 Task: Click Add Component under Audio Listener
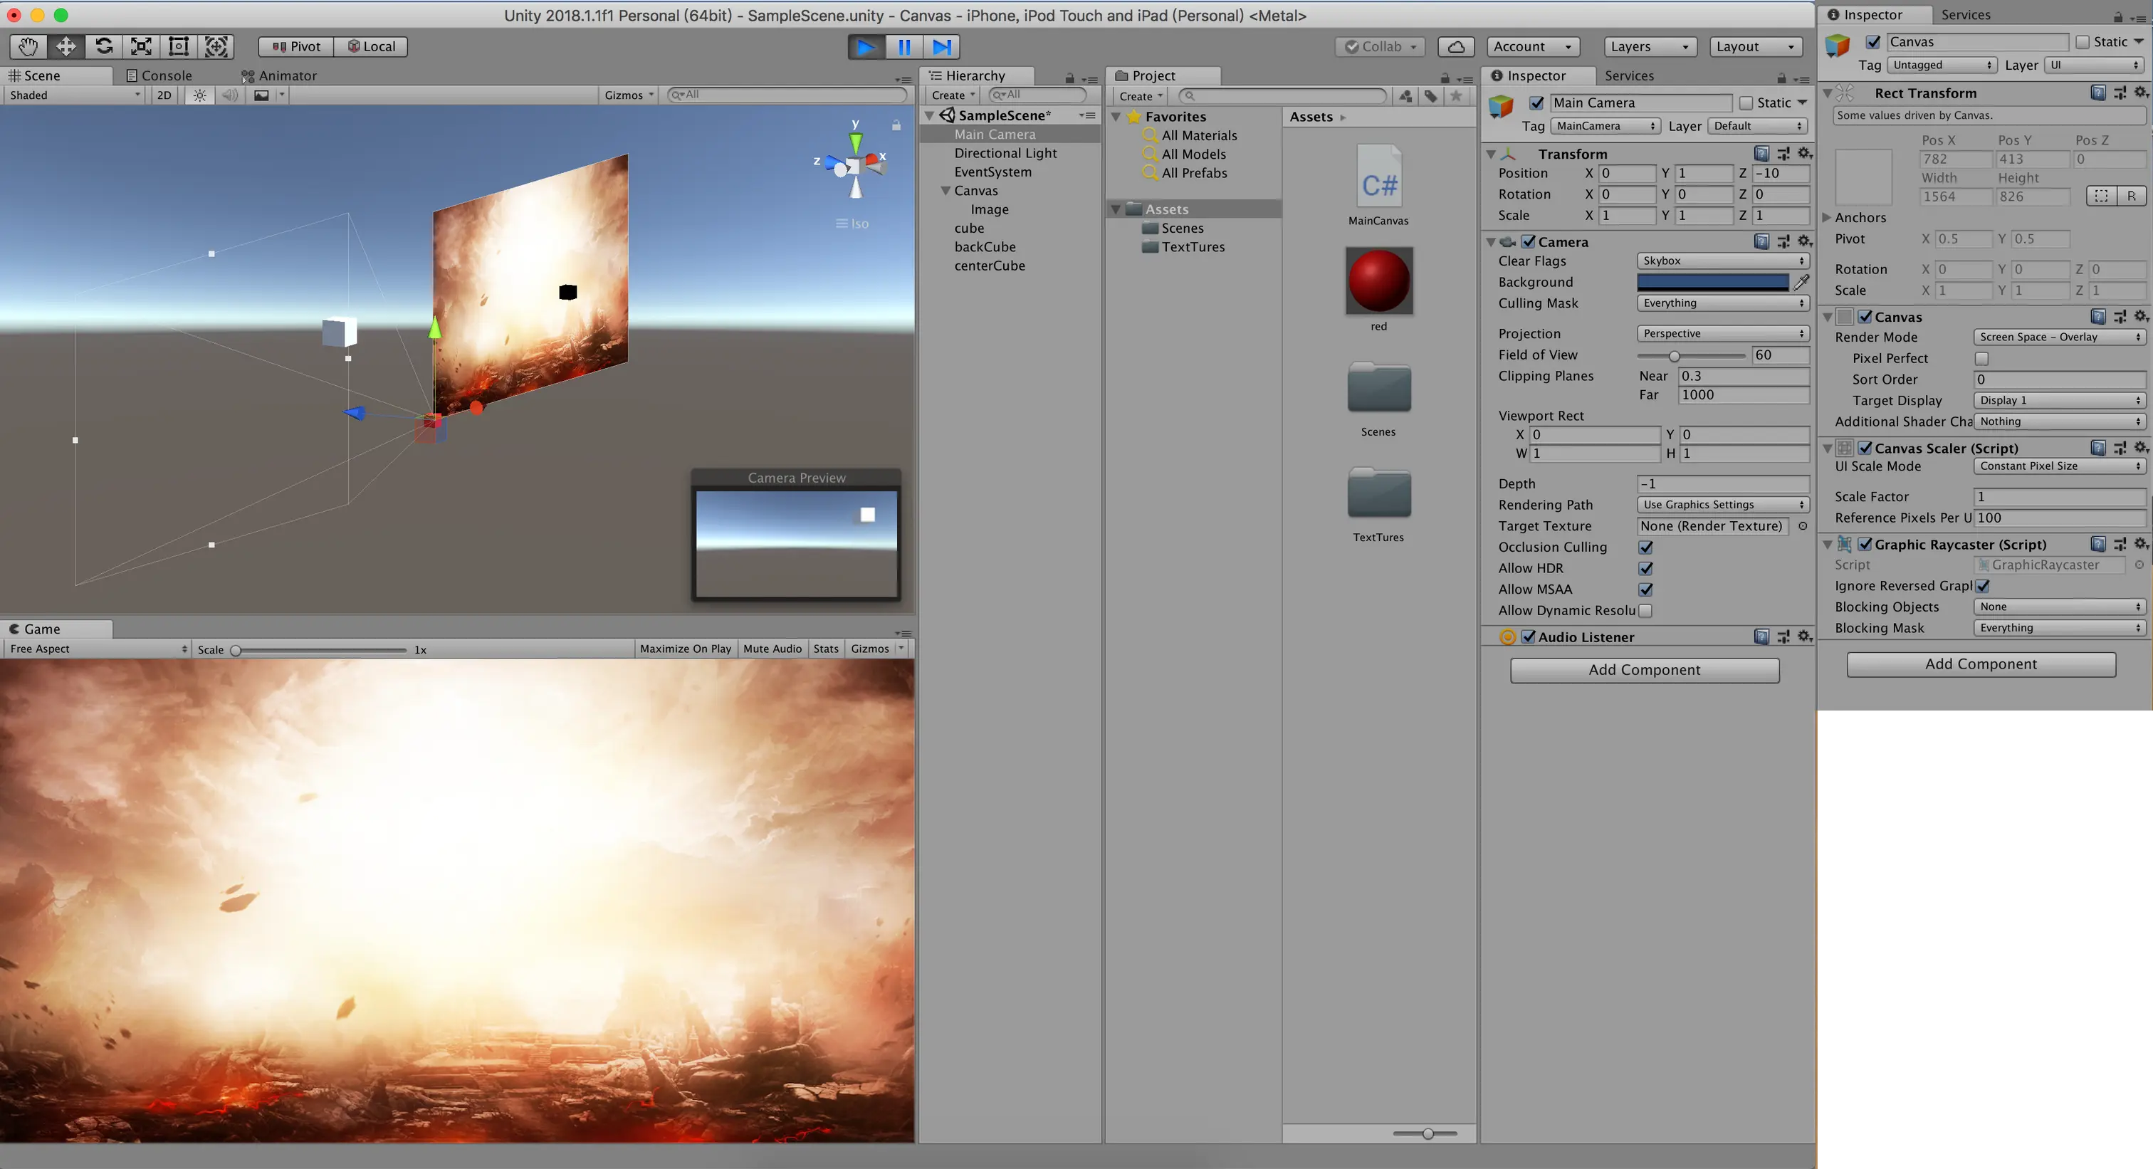click(1644, 669)
